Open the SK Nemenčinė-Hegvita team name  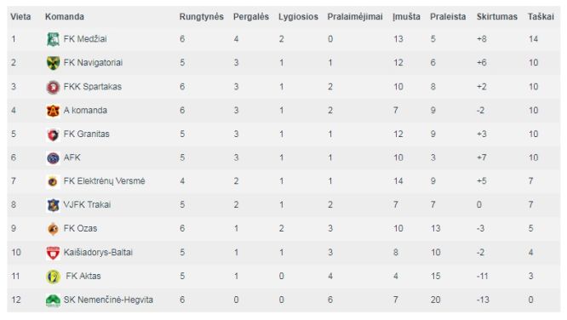[x=108, y=300]
